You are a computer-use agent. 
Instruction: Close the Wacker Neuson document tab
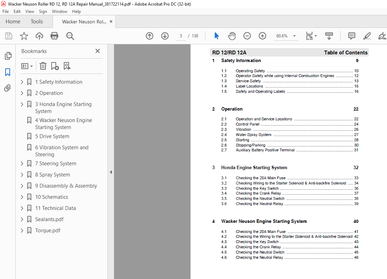(111, 22)
